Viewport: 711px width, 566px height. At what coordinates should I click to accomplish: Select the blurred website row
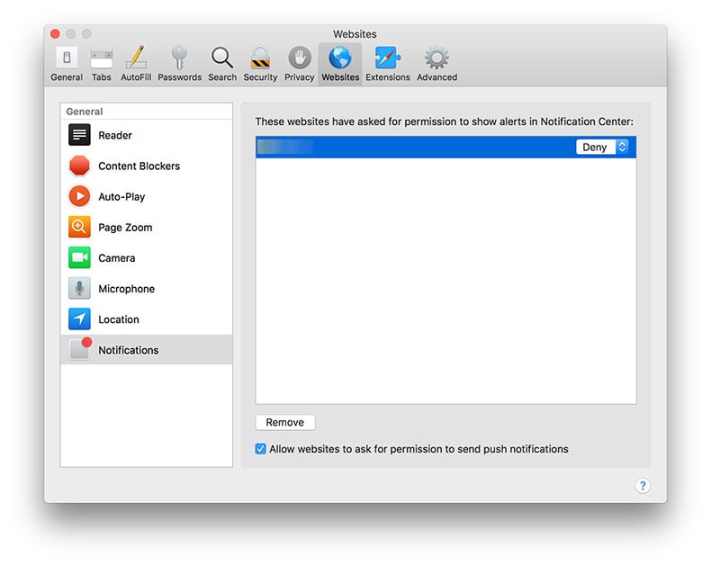(445, 147)
